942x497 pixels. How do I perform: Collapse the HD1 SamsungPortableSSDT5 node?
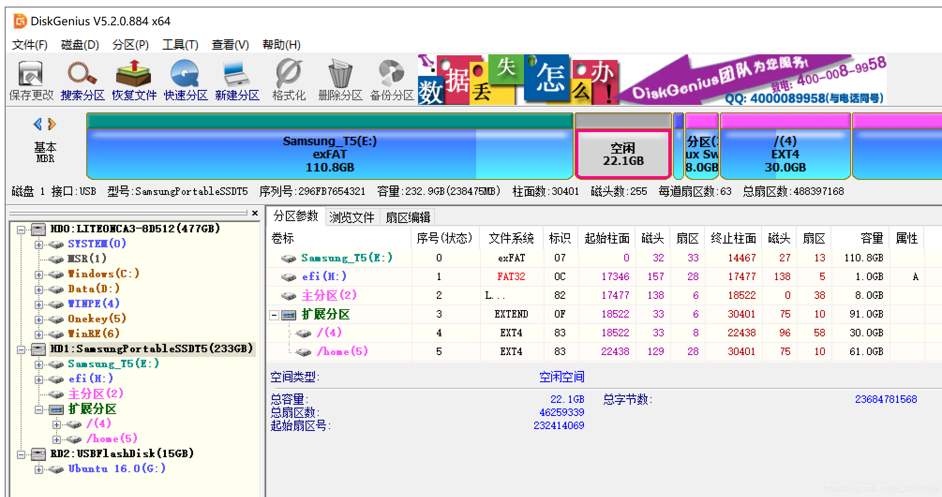(21, 349)
